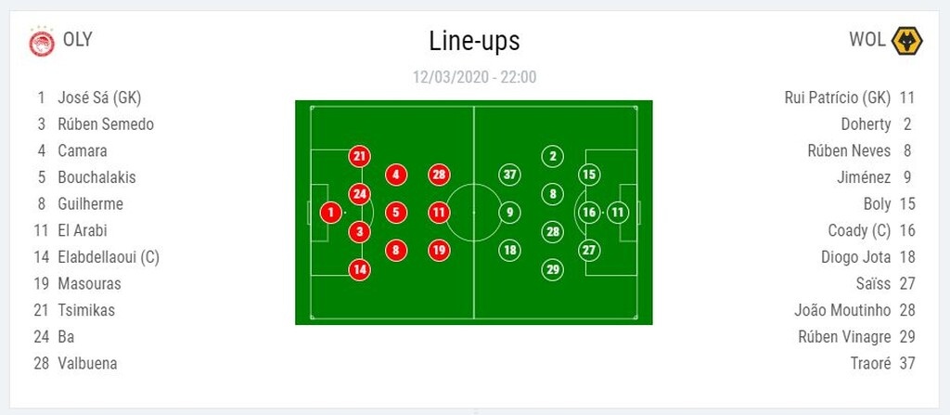Open Rui Patrício (GK) player link
Viewport: 950px width, 415px height.
coord(837,97)
